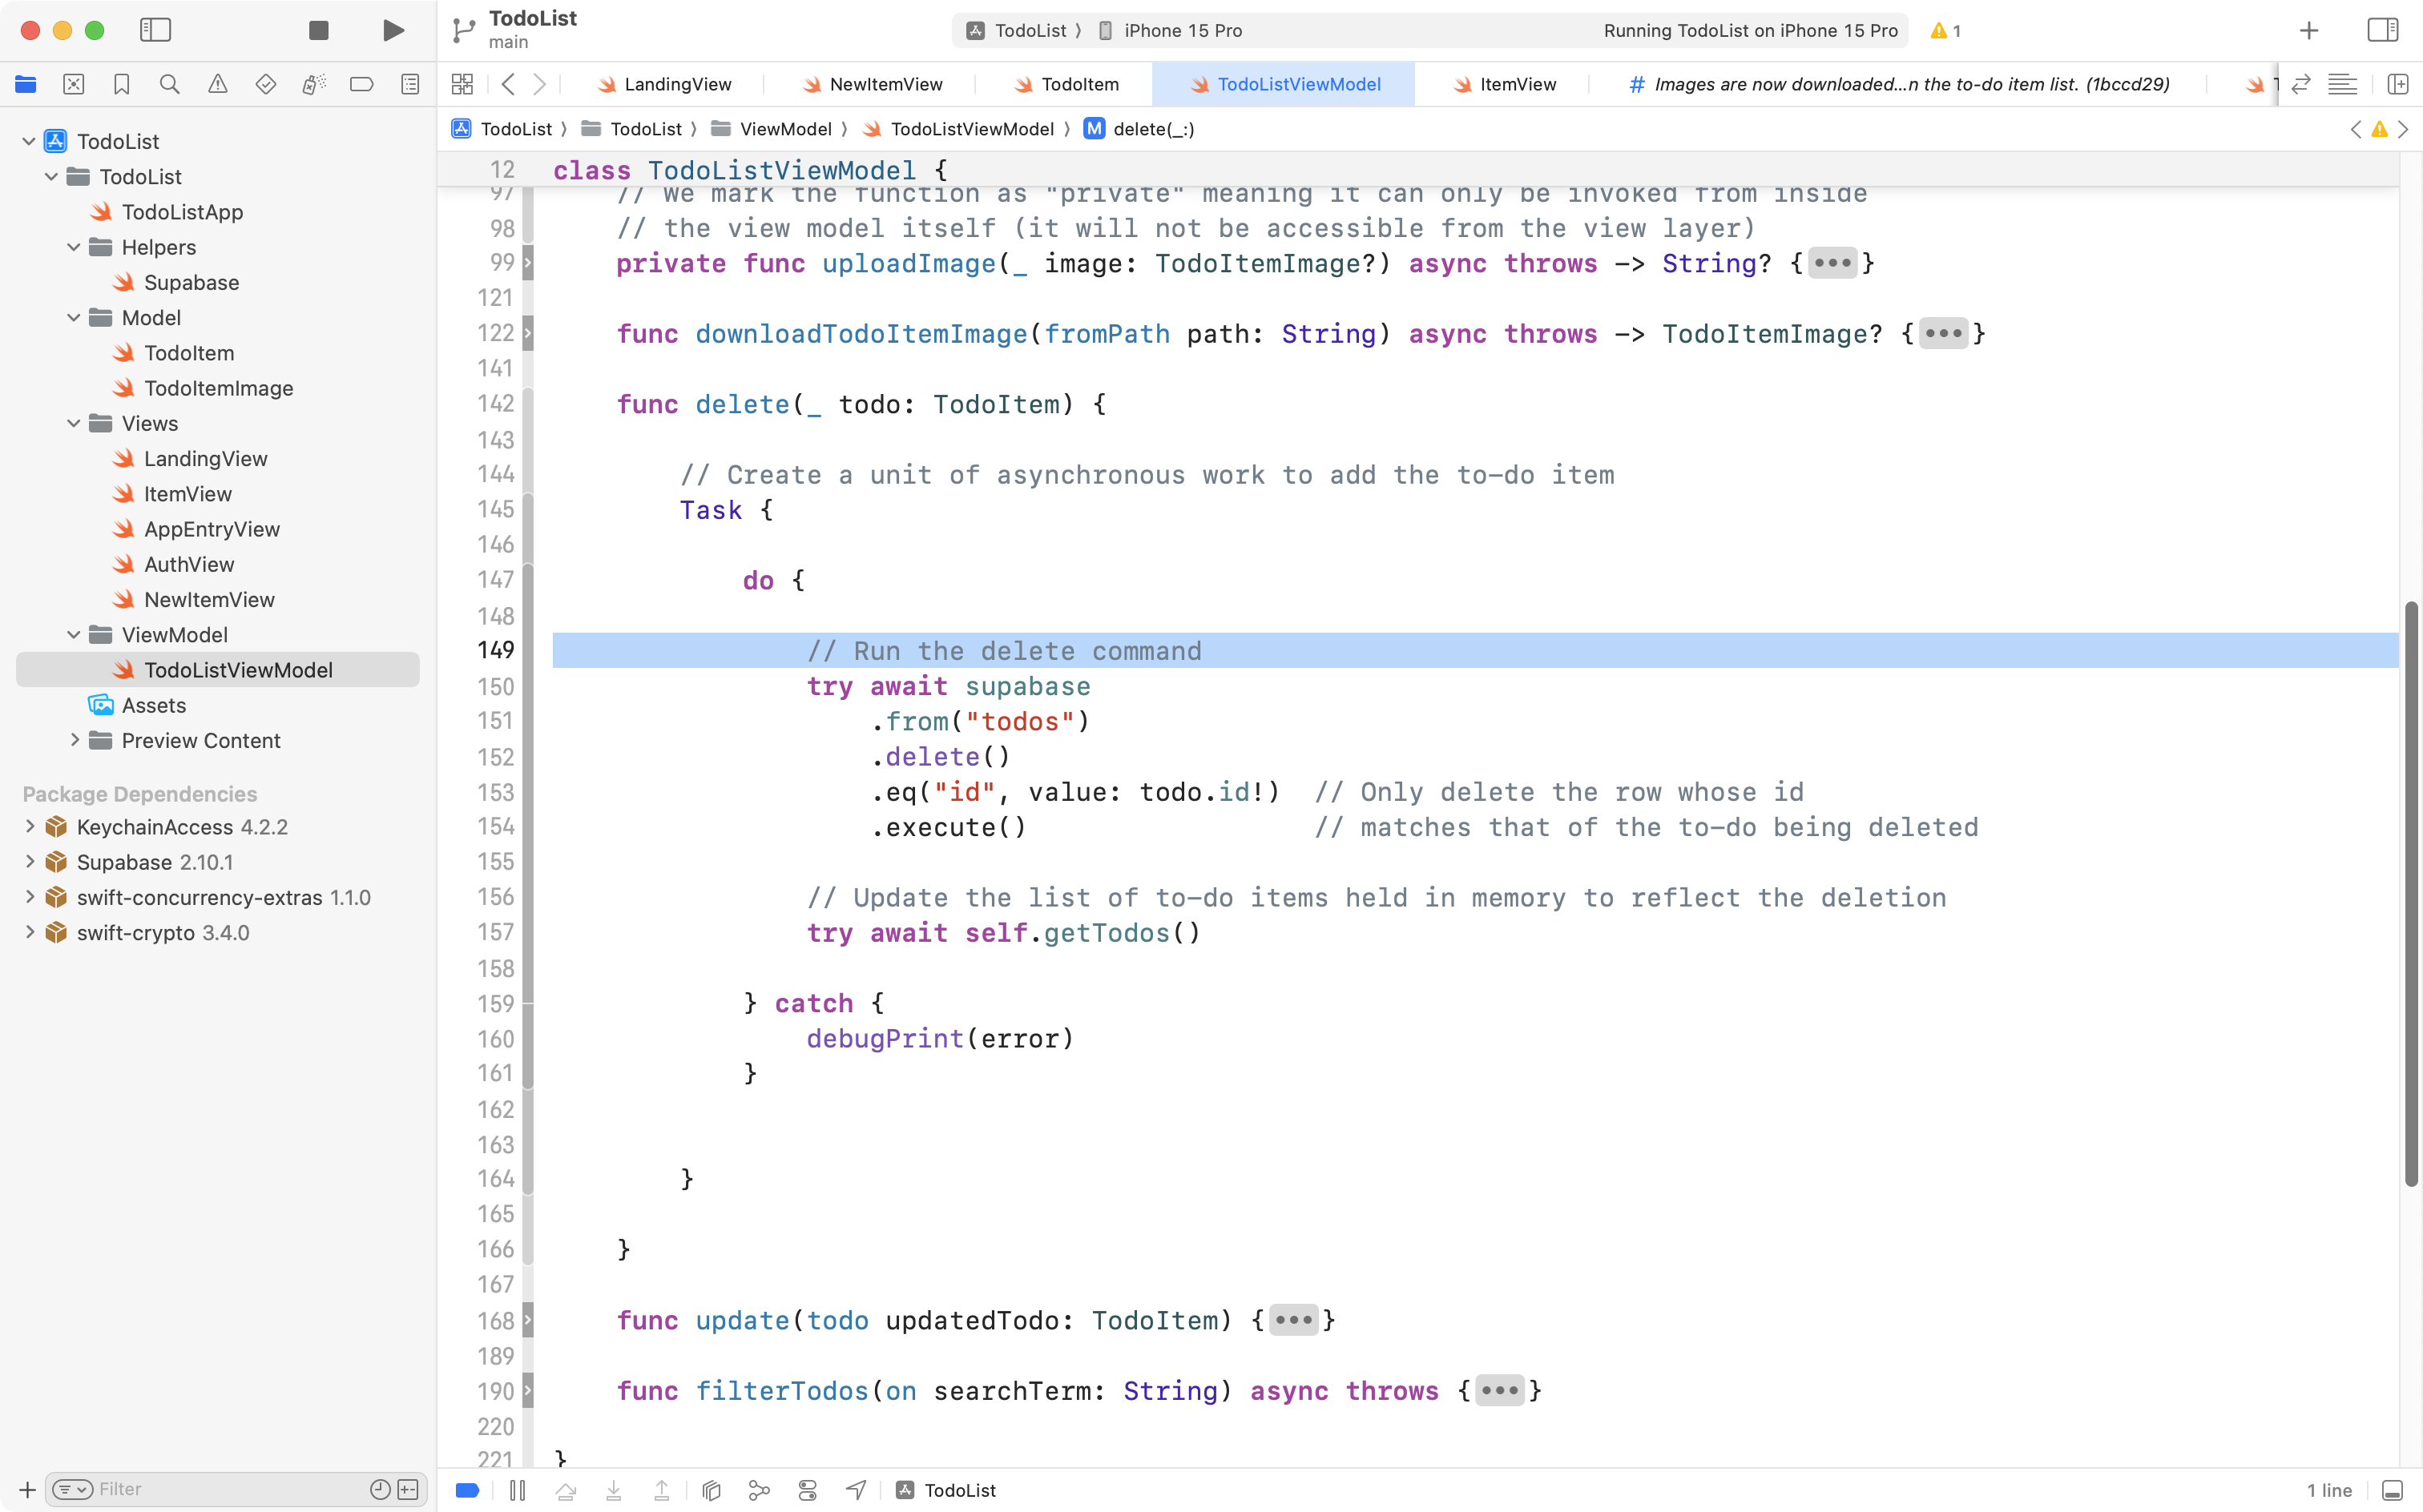Click the Run button to build
The height and width of the screenshot is (1512, 2423).
coord(392,30)
